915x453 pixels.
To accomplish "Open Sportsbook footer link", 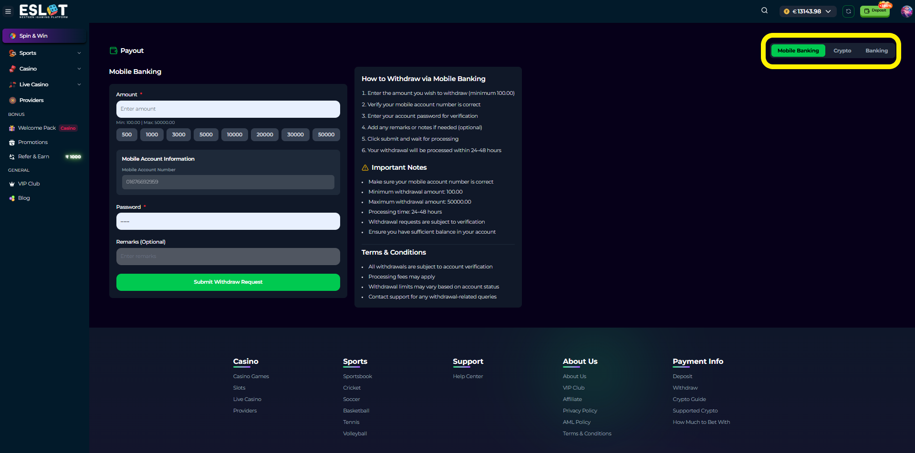I will pyautogui.click(x=357, y=376).
